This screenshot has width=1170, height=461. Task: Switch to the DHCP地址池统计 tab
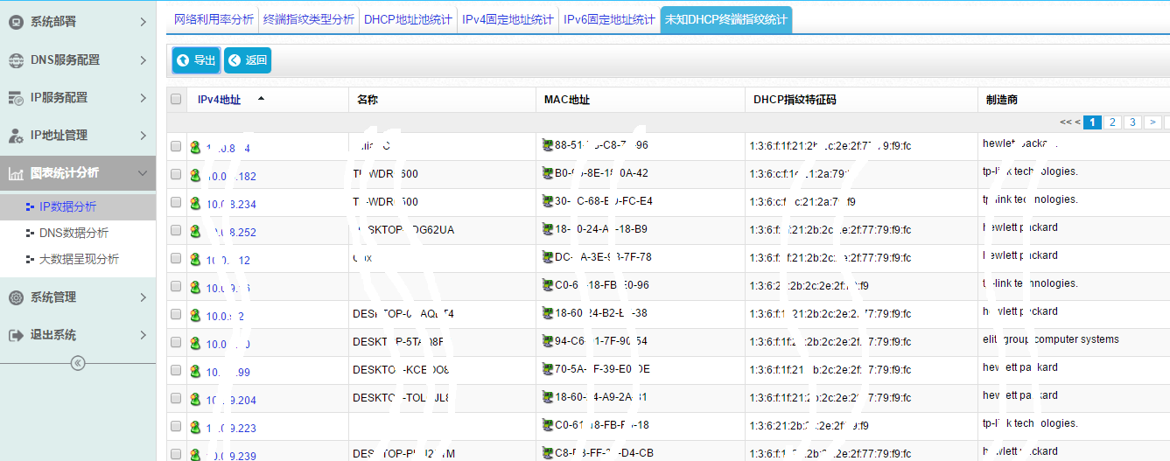pyautogui.click(x=408, y=19)
